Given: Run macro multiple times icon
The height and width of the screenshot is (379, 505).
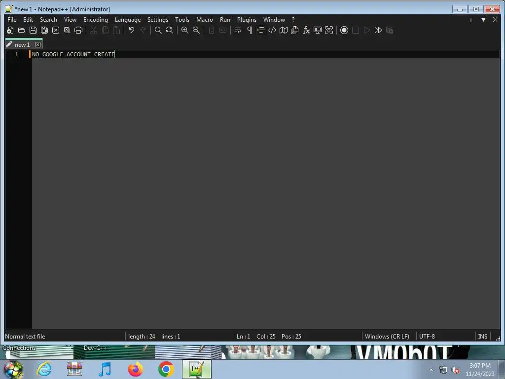Looking at the screenshot, I should [x=378, y=30].
